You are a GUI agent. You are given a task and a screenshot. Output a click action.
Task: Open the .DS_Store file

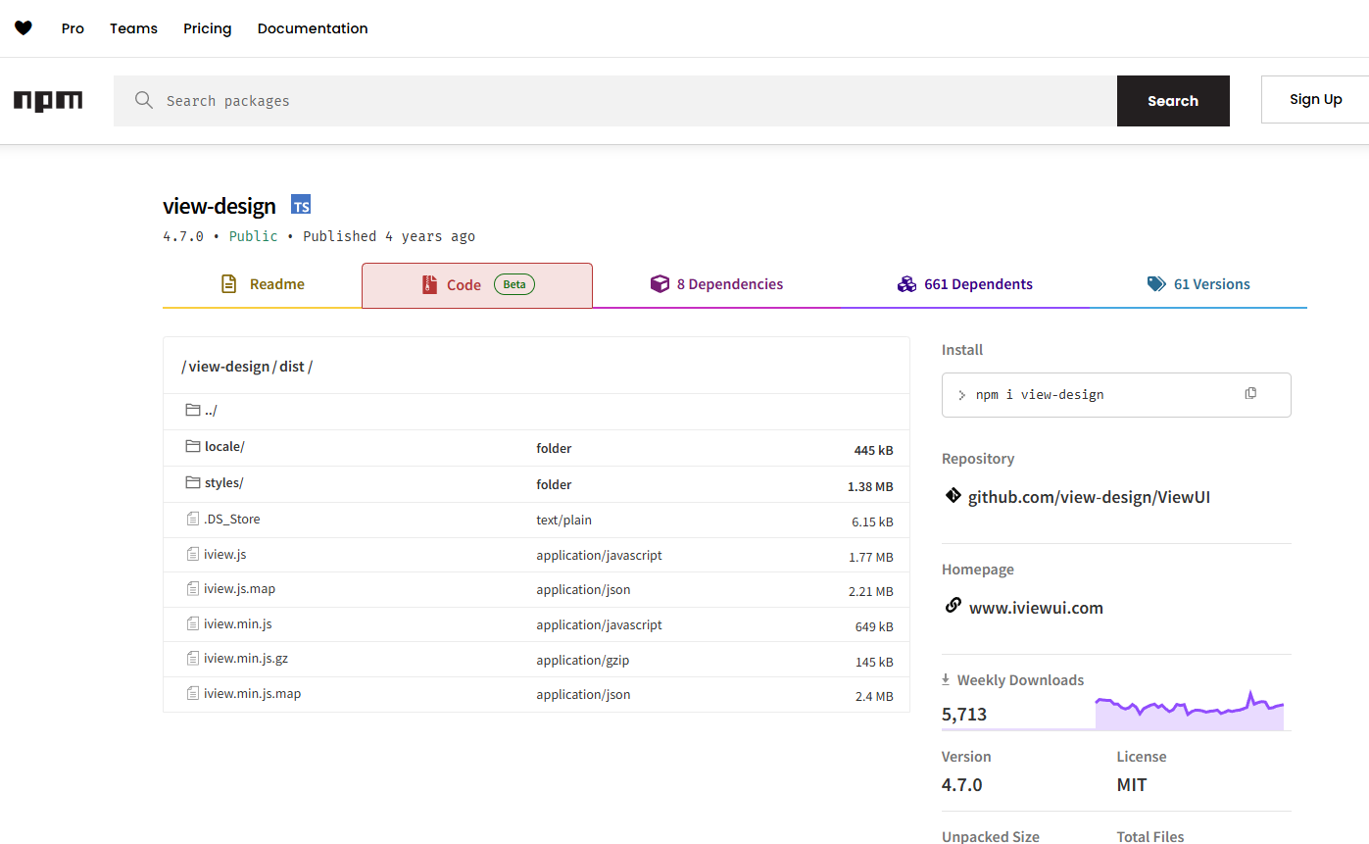click(x=232, y=520)
